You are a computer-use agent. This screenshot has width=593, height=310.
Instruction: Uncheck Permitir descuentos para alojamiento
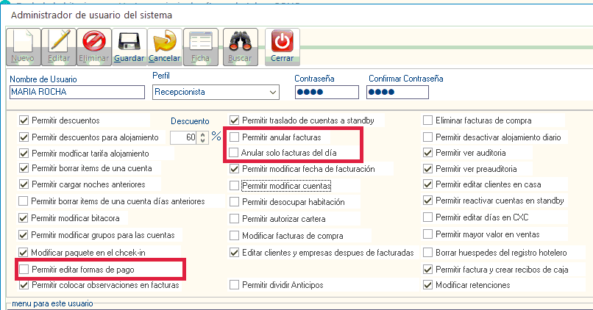click(24, 137)
